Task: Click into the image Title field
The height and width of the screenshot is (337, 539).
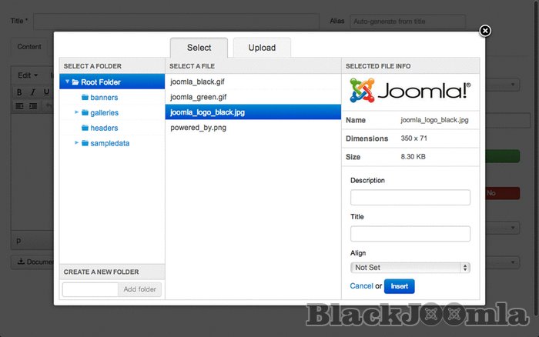Action: [410, 234]
